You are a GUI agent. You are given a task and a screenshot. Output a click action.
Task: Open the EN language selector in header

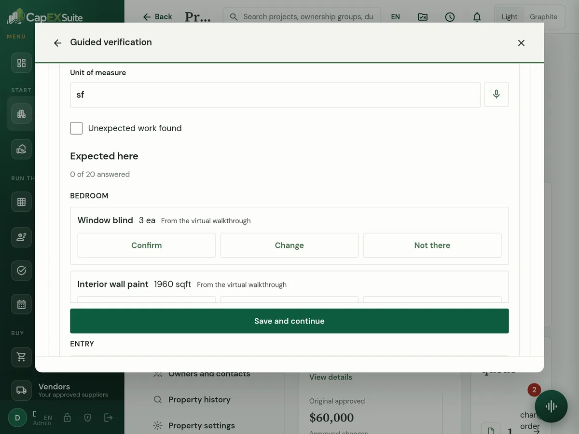396,17
